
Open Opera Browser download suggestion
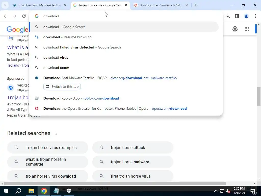[124, 108]
